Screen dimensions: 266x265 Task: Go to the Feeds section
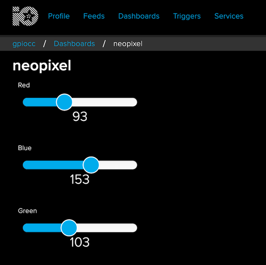(x=94, y=16)
